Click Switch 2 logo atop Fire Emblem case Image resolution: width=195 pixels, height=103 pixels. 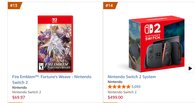point(55,20)
